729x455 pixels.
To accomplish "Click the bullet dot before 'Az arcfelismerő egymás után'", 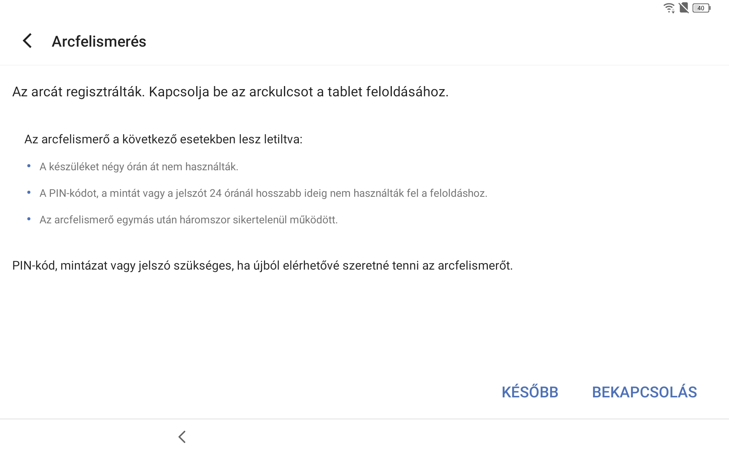I will pos(29,219).
